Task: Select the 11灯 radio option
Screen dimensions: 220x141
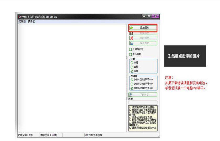Action: 132,63
